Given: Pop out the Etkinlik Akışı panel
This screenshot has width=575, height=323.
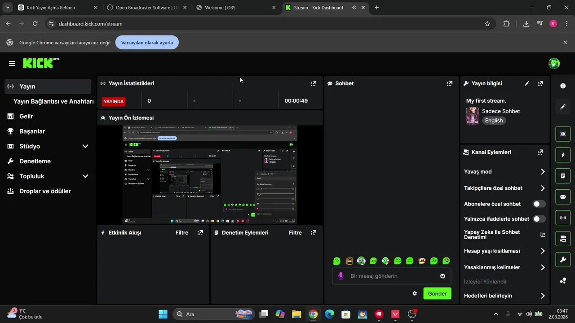Looking at the screenshot, I should (x=200, y=232).
